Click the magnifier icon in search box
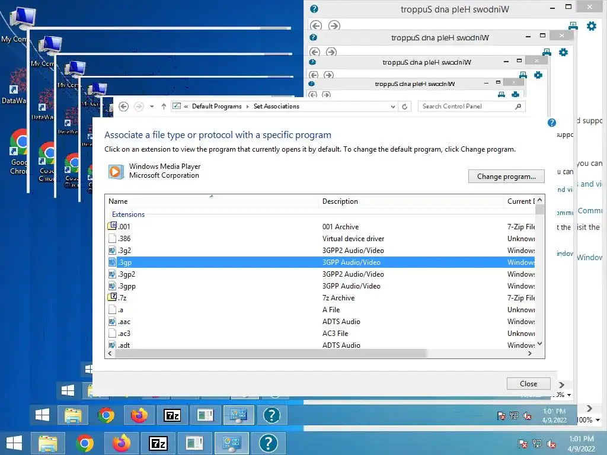 (518, 106)
